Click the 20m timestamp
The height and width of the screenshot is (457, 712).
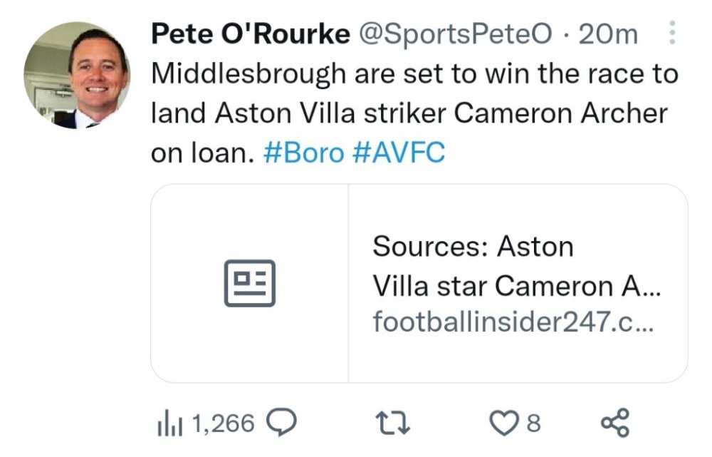[x=607, y=34]
